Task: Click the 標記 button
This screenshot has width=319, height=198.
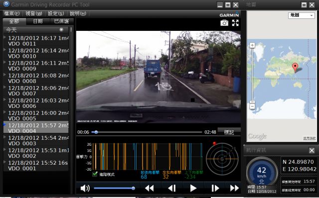Action: pos(229,132)
